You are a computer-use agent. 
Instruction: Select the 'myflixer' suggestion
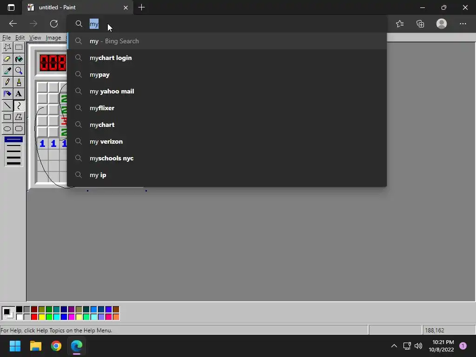(227, 108)
